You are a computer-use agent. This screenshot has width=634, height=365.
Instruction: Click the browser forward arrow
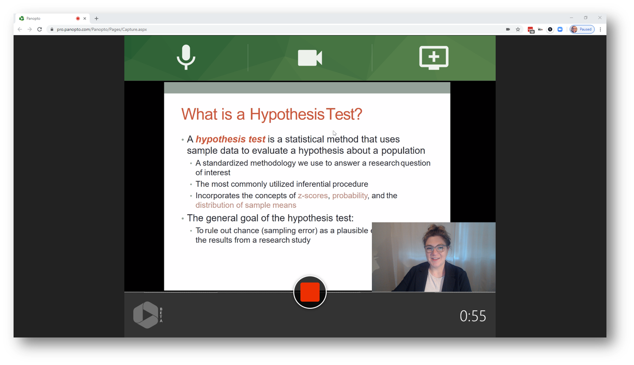pos(30,30)
